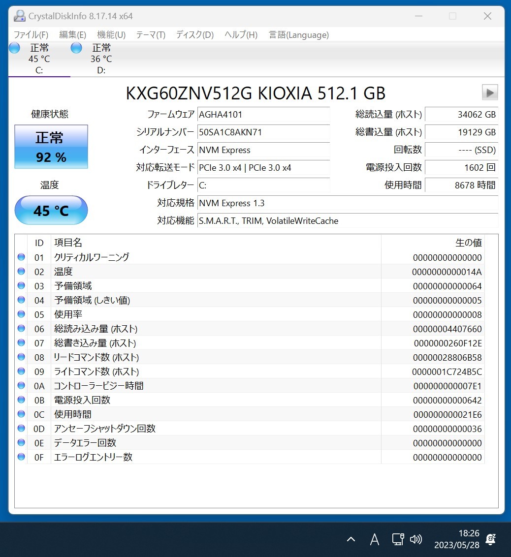The width and height of the screenshot is (511, 557).
Task: Open the ヘルプ(H) menu
Action: coord(241,35)
